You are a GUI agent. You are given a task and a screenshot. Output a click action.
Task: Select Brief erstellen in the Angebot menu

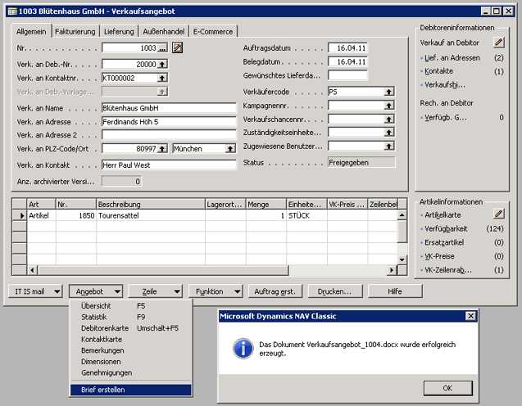[131, 390]
